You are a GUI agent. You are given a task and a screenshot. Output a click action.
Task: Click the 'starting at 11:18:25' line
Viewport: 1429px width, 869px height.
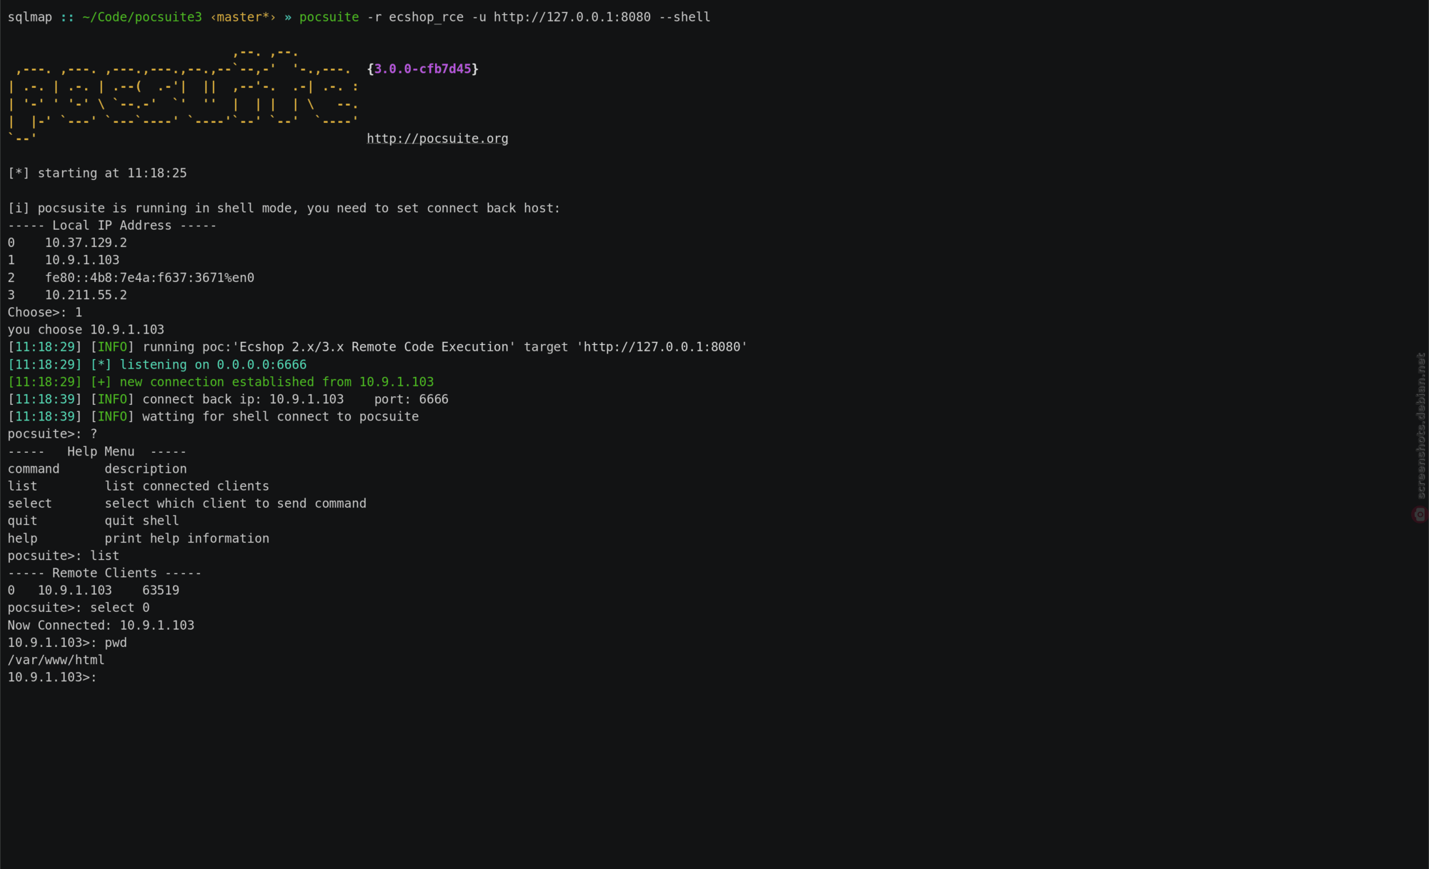tap(97, 174)
